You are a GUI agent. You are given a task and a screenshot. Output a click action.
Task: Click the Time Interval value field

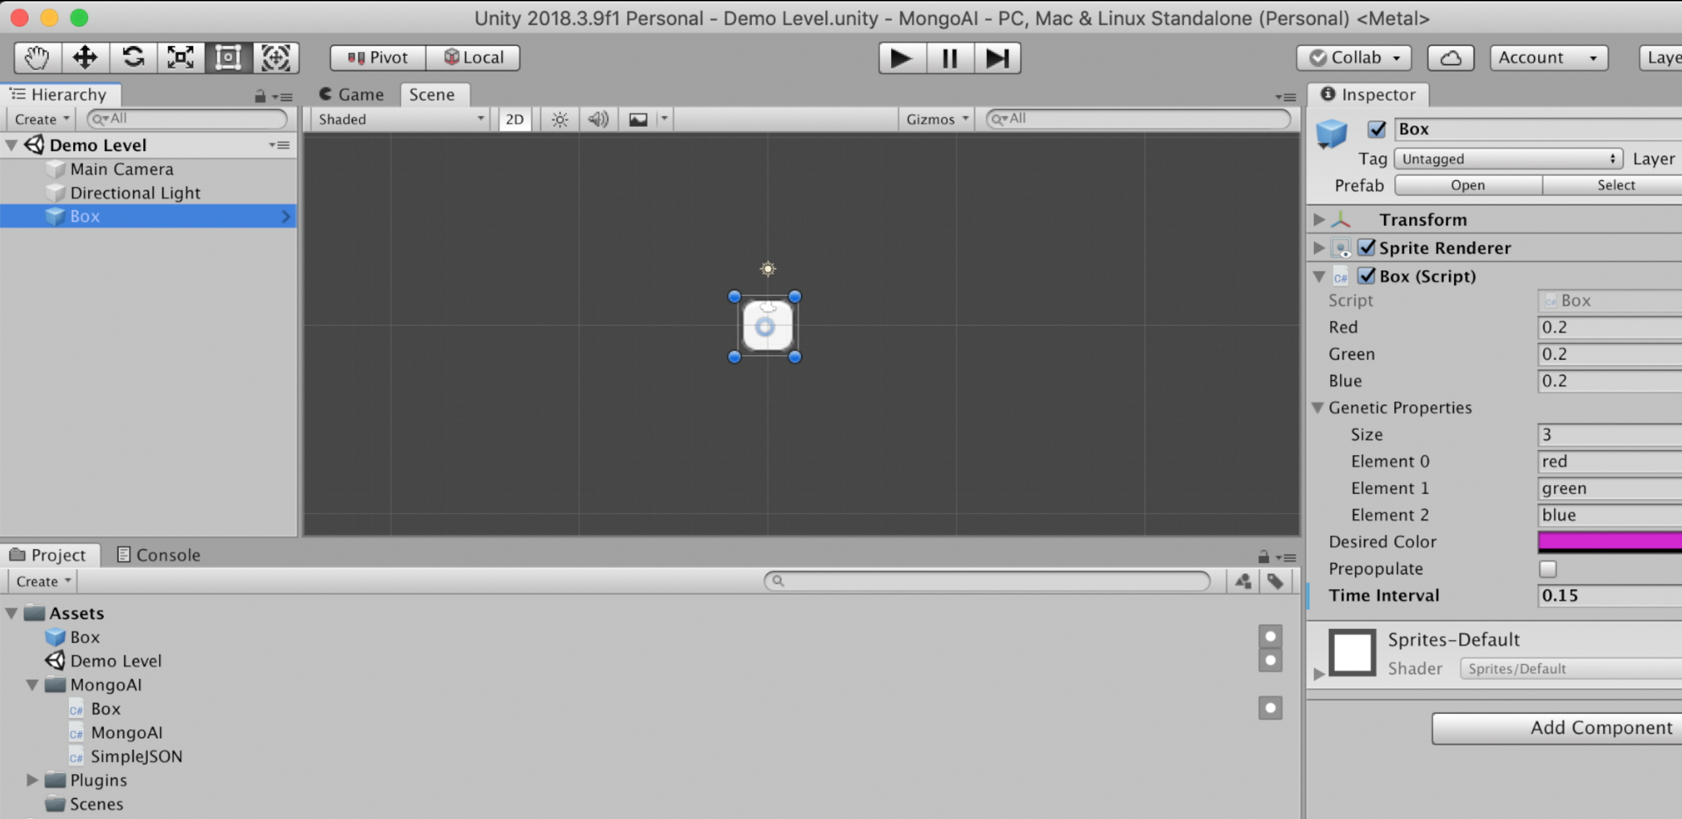point(1608,596)
